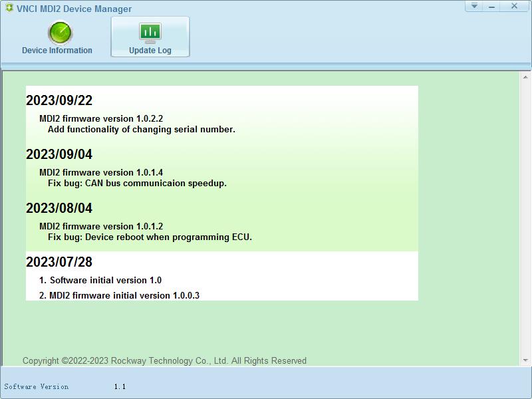Select the 2023/07/28 date heading

(59, 262)
